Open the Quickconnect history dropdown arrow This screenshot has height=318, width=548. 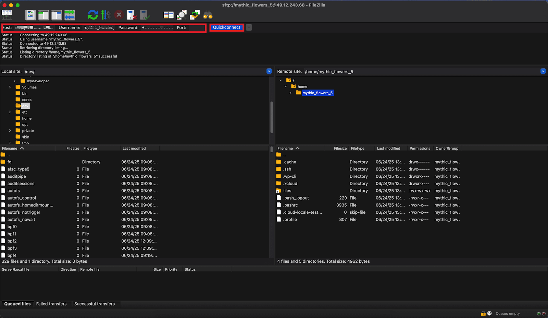[x=249, y=27]
